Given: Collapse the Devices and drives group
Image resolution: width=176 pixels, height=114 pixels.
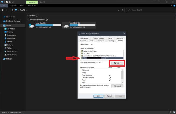Looking at the screenshot, I should [x=27, y=20].
